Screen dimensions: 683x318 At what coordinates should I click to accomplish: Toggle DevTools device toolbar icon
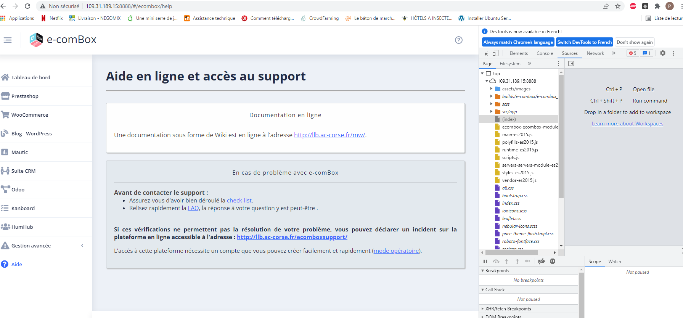point(495,53)
